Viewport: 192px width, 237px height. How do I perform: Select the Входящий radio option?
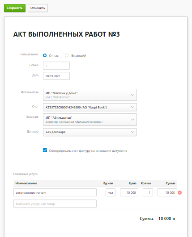67,55
